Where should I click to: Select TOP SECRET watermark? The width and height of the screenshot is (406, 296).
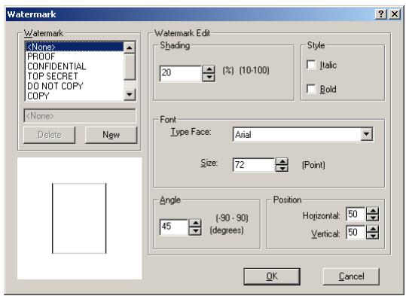coord(75,76)
